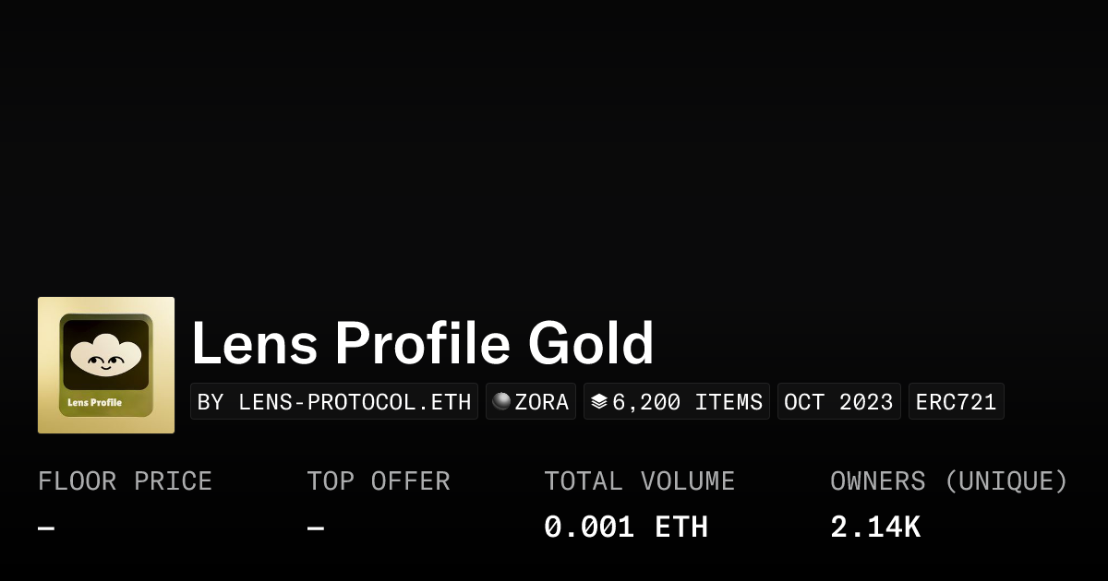Open the Lens Profile Gold title

(x=422, y=344)
